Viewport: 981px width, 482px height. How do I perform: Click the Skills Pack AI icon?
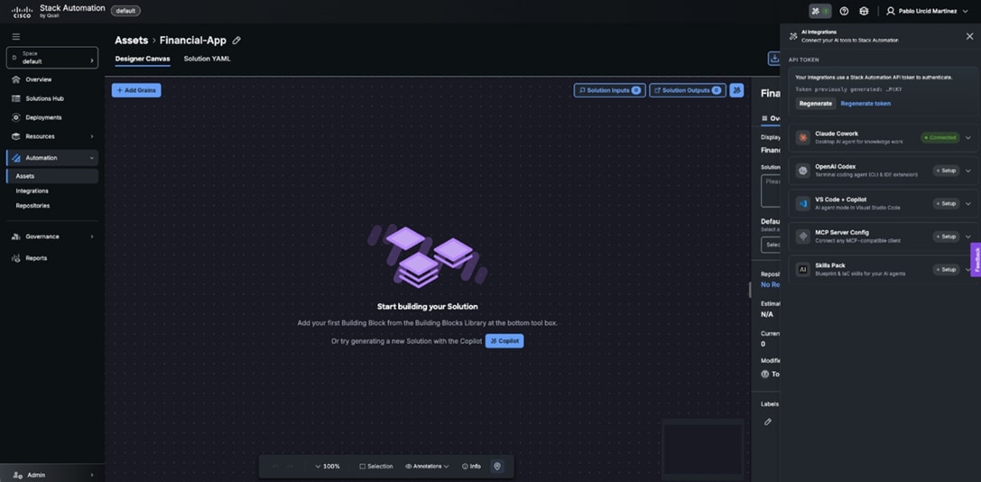pyautogui.click(x=802, y=269)
